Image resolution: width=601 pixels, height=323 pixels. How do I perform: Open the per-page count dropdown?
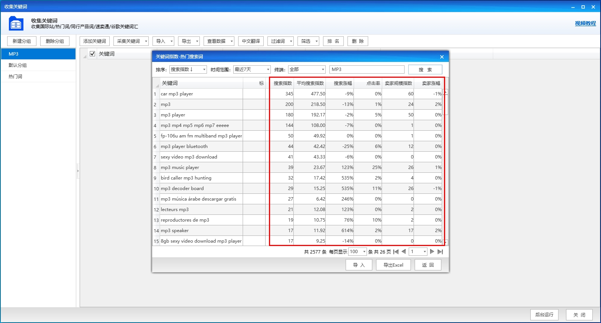pos(358,252)
